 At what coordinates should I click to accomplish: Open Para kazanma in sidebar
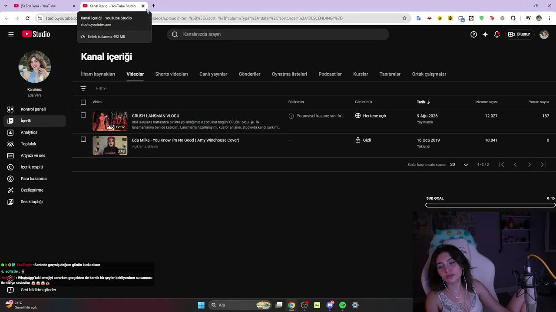(35, 179)
